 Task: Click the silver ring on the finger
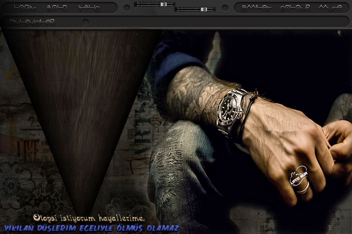coord(303,187)
